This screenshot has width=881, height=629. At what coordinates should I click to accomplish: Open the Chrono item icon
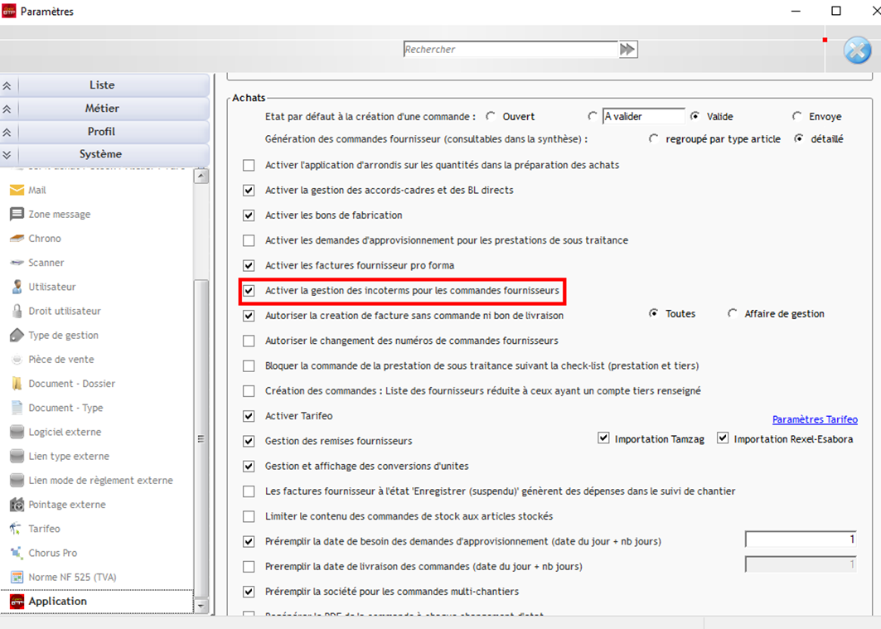pos(17,239)
